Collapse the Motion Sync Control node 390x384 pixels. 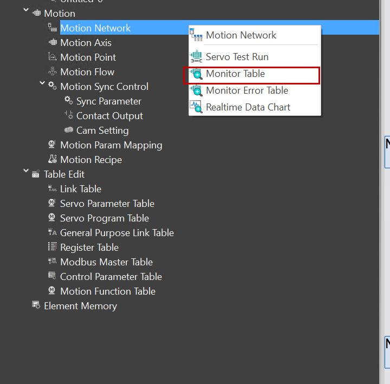(43, 83)
